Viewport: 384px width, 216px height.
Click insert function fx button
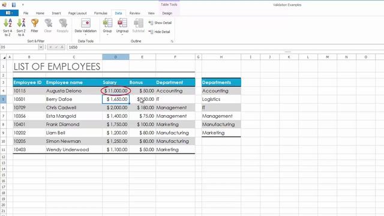coord(62,47)
